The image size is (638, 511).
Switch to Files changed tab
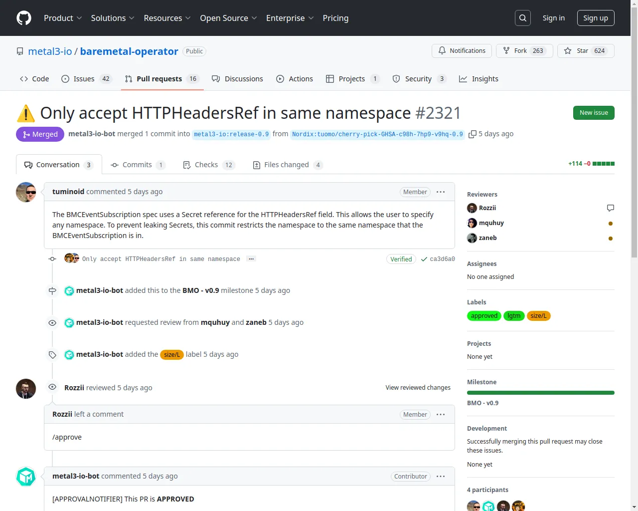click(288, 165)
